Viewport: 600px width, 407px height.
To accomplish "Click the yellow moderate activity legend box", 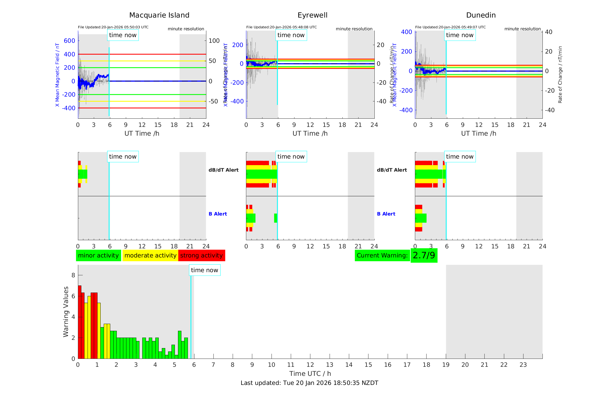I will pos(150,255).
